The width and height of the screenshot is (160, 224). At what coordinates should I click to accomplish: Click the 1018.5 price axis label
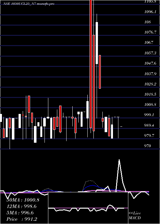click(150, 94)
